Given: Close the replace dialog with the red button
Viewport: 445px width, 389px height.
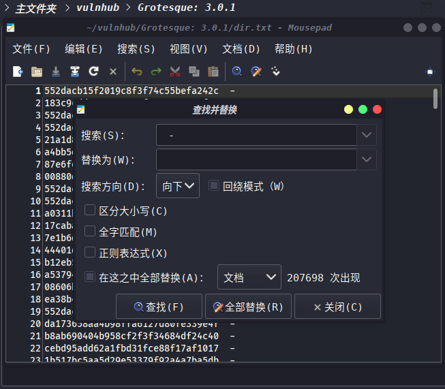Looking at the screenshot, I should pyautogui.click(x=377, y=110).
